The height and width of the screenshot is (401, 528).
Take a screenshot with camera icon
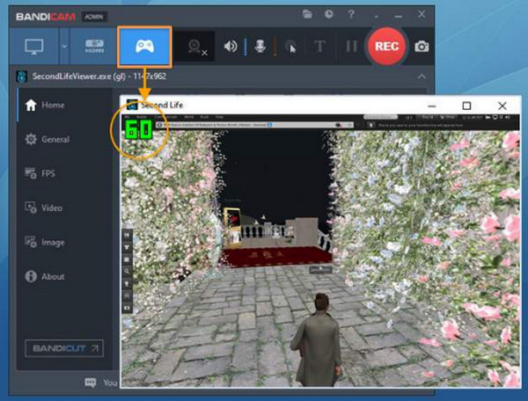point(422,47)
